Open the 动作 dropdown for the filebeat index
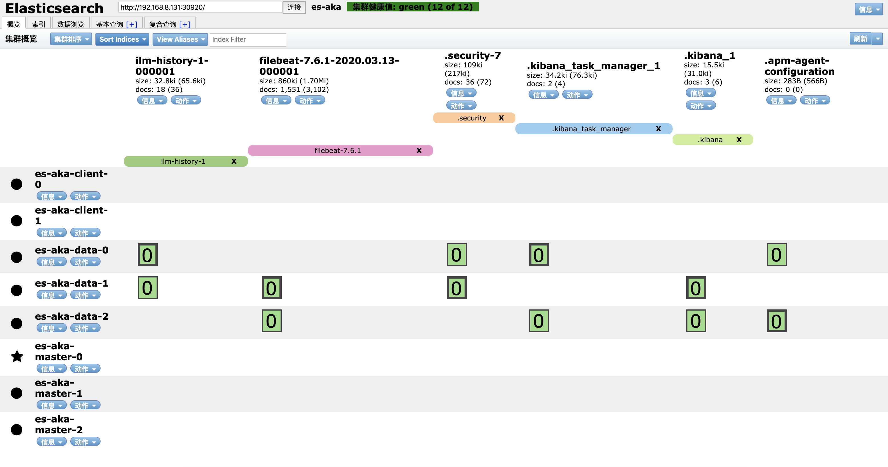The image size is (888, 467). [309, 100]
